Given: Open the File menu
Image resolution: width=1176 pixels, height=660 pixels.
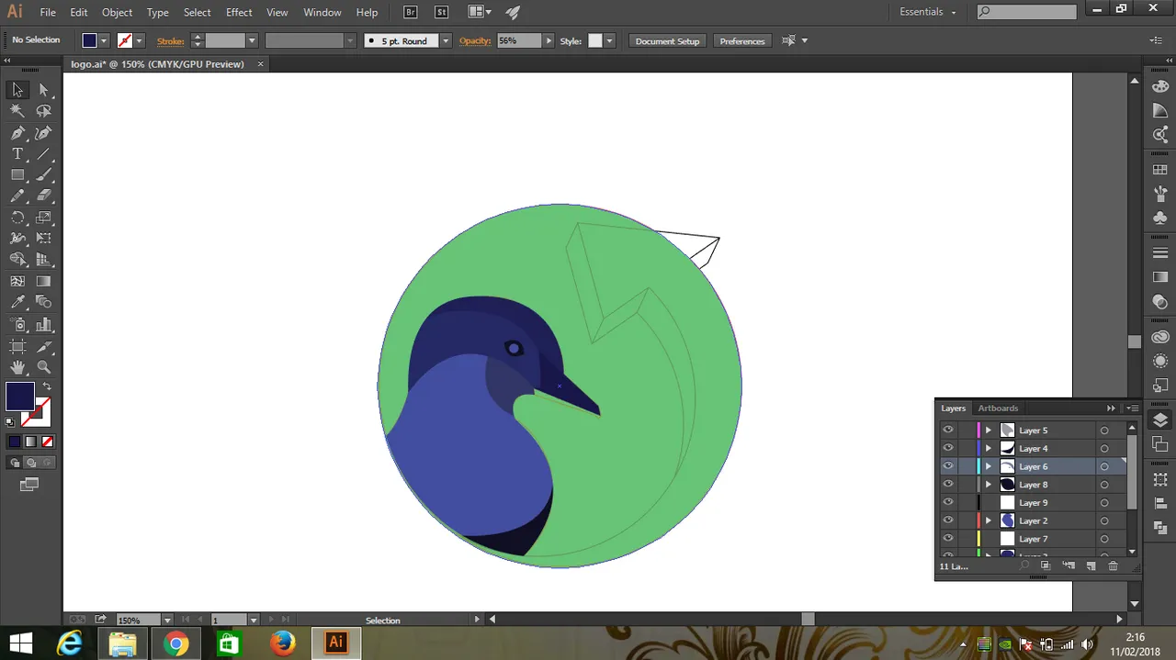Looking at the screenshot, I should pos(48,12).
